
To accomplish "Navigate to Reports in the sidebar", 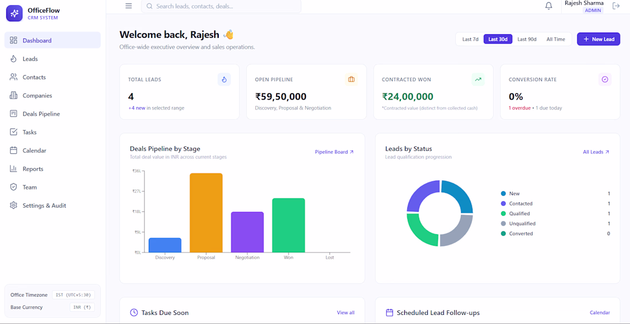I will 53,169.
